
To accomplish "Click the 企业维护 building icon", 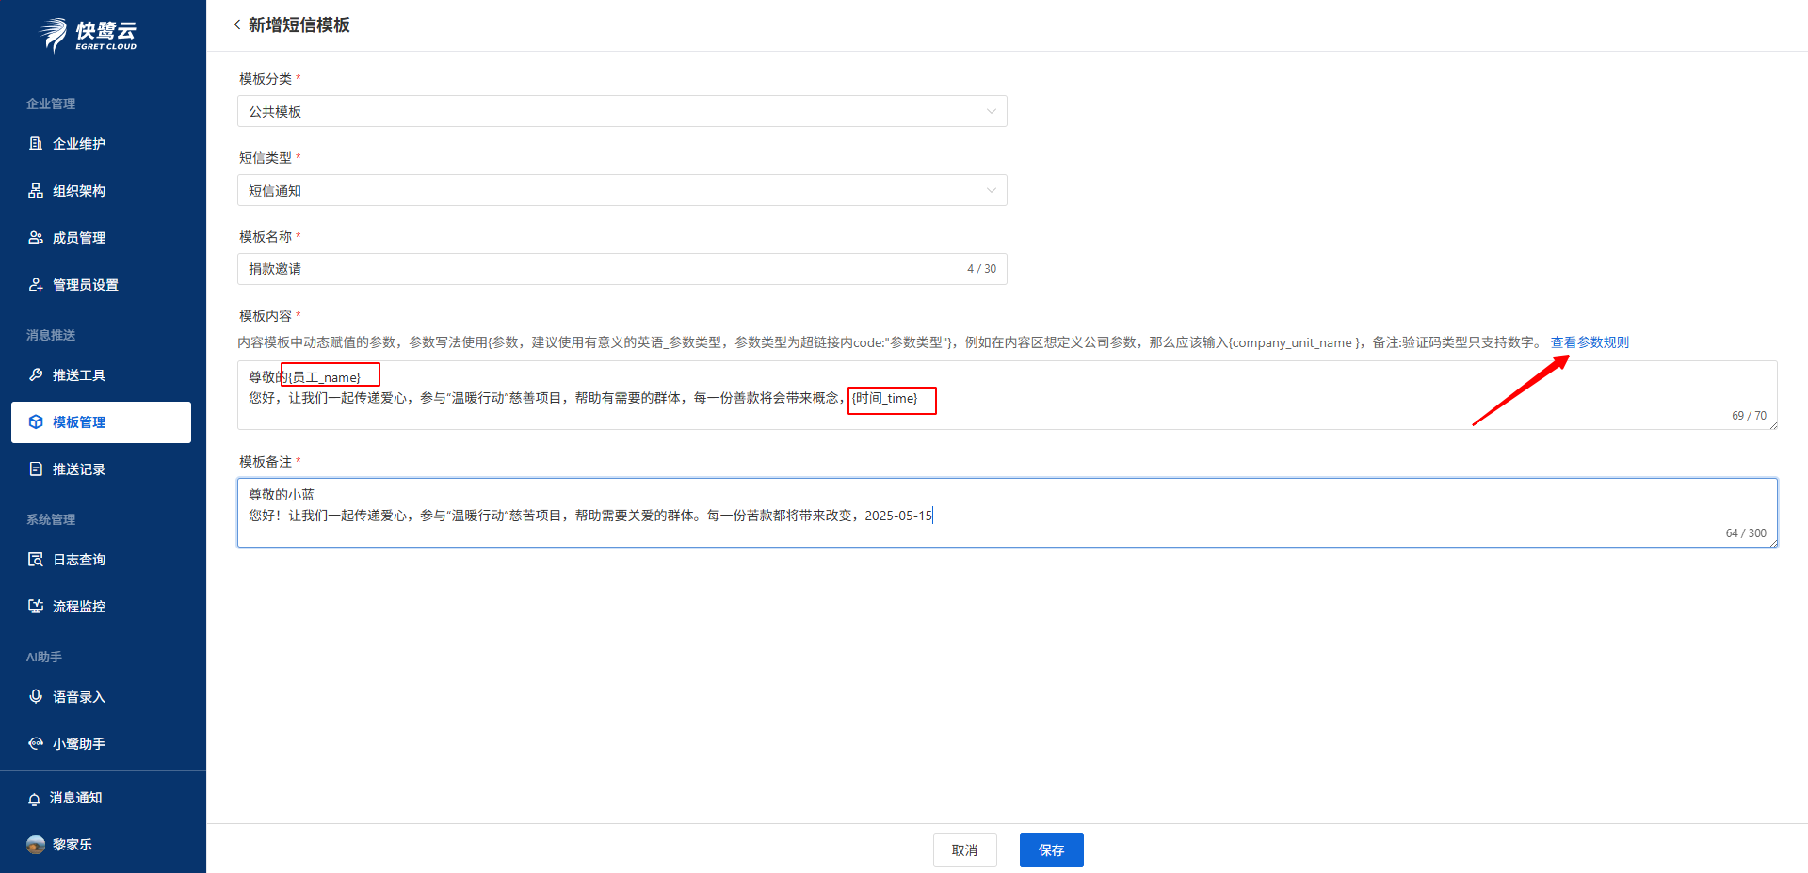I will (36, 144).
